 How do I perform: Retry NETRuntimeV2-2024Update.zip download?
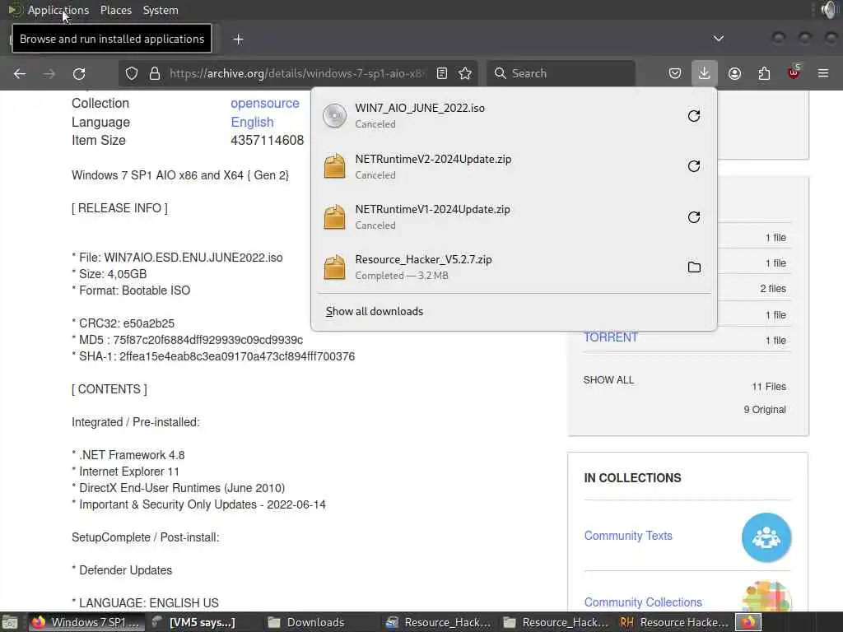point(693,166)
